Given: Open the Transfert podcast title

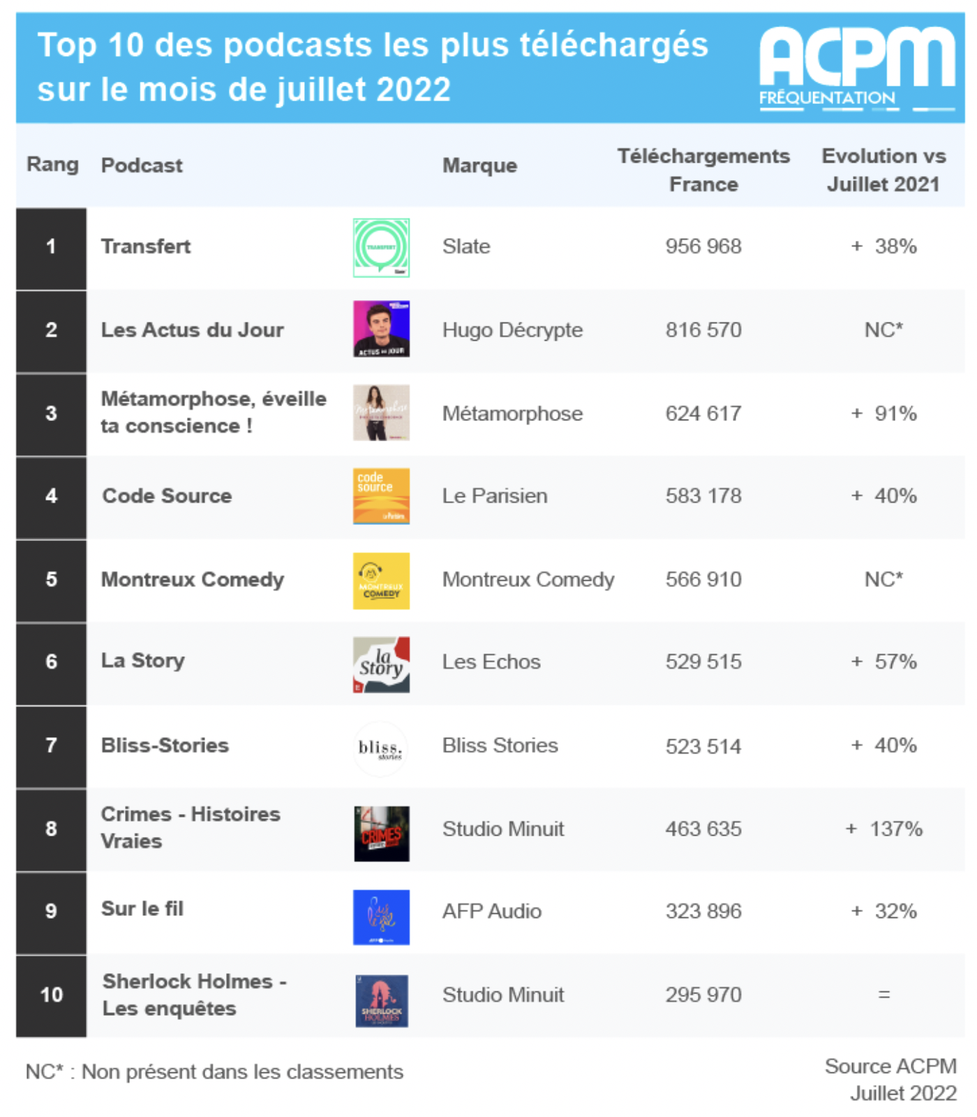Looking at the screenshot, I should pyautogui.click(x=146, y=246).
